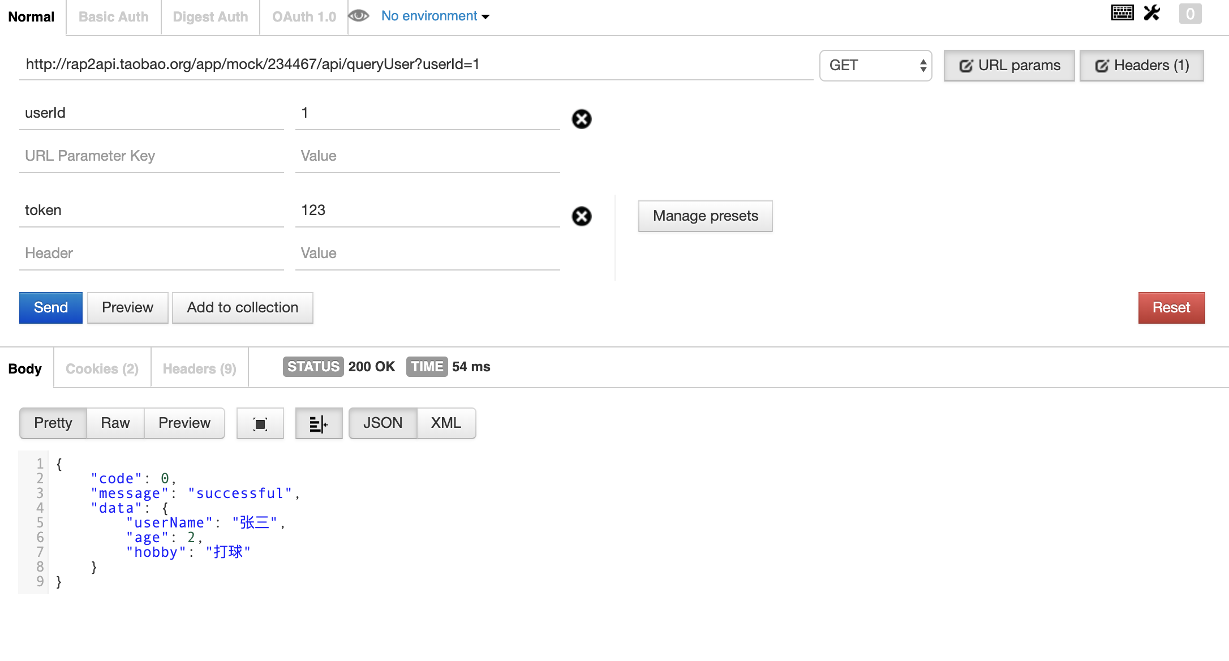Click the "userName" key in JSON response

(x=169, y=523)
